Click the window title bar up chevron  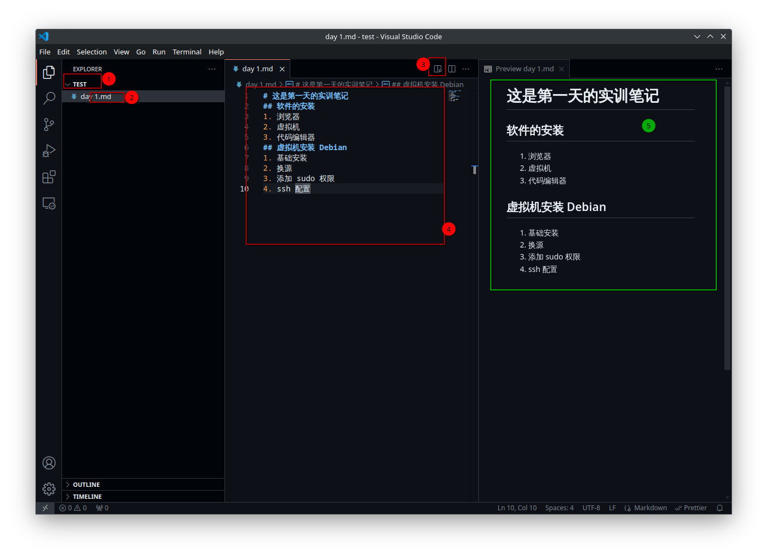pos(710,36)
